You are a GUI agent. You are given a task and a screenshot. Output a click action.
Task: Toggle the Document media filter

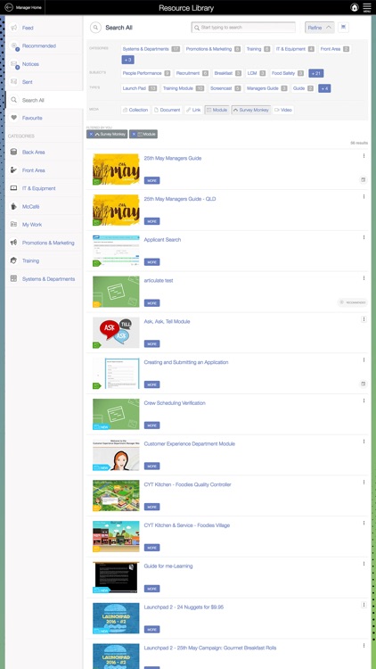click(x=167, y=110)
